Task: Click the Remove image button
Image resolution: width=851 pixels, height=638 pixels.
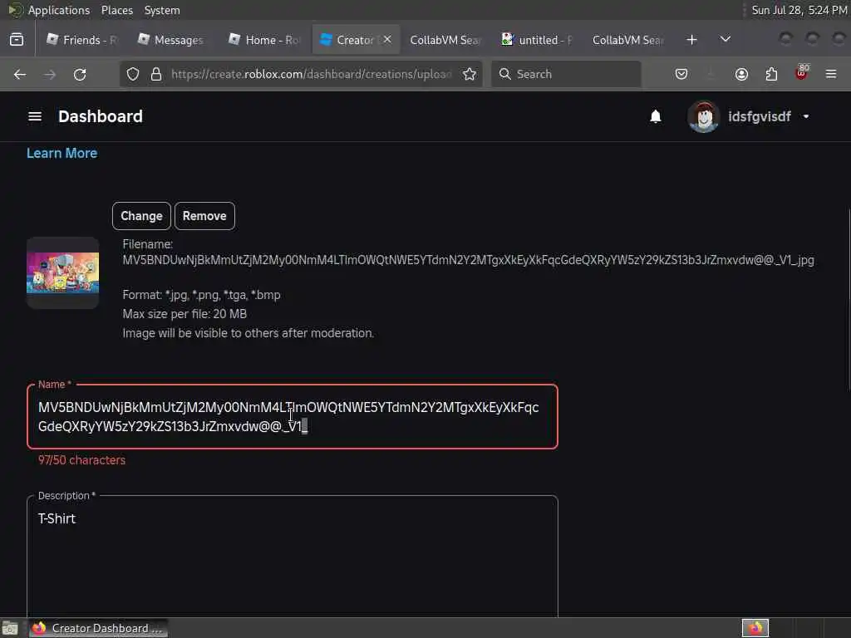Action: click(x=204, y=216)
